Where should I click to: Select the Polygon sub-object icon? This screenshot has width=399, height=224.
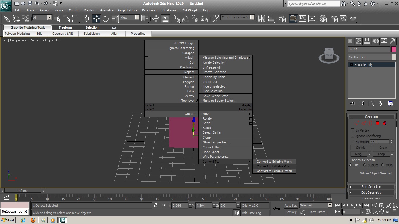(378, 124)
